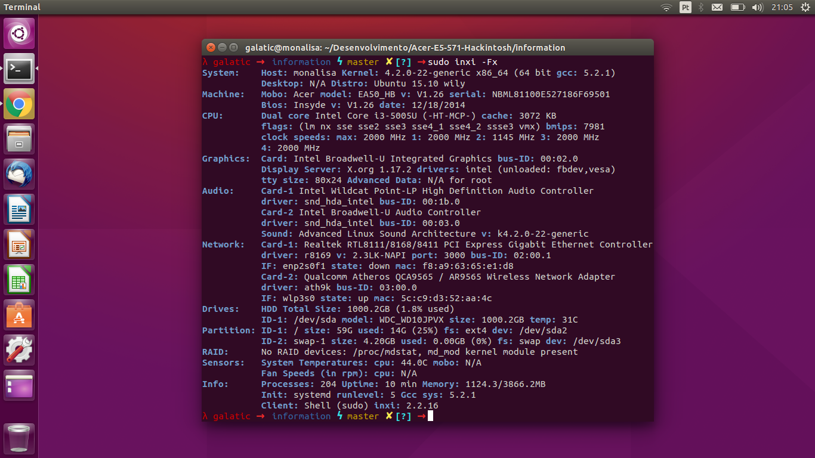Open the messaging envelope indicator

click(x=717, y=7)
